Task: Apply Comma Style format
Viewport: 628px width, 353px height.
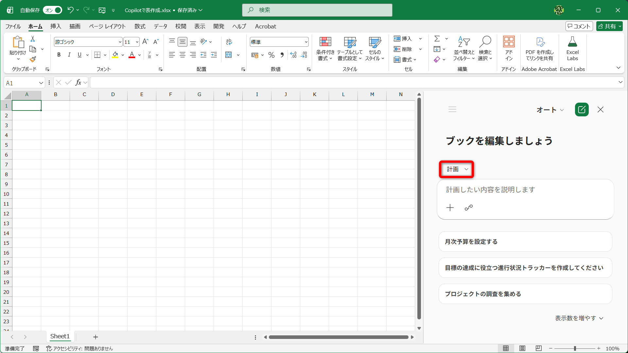Action: pyautogui.click(x=282, y=55)
